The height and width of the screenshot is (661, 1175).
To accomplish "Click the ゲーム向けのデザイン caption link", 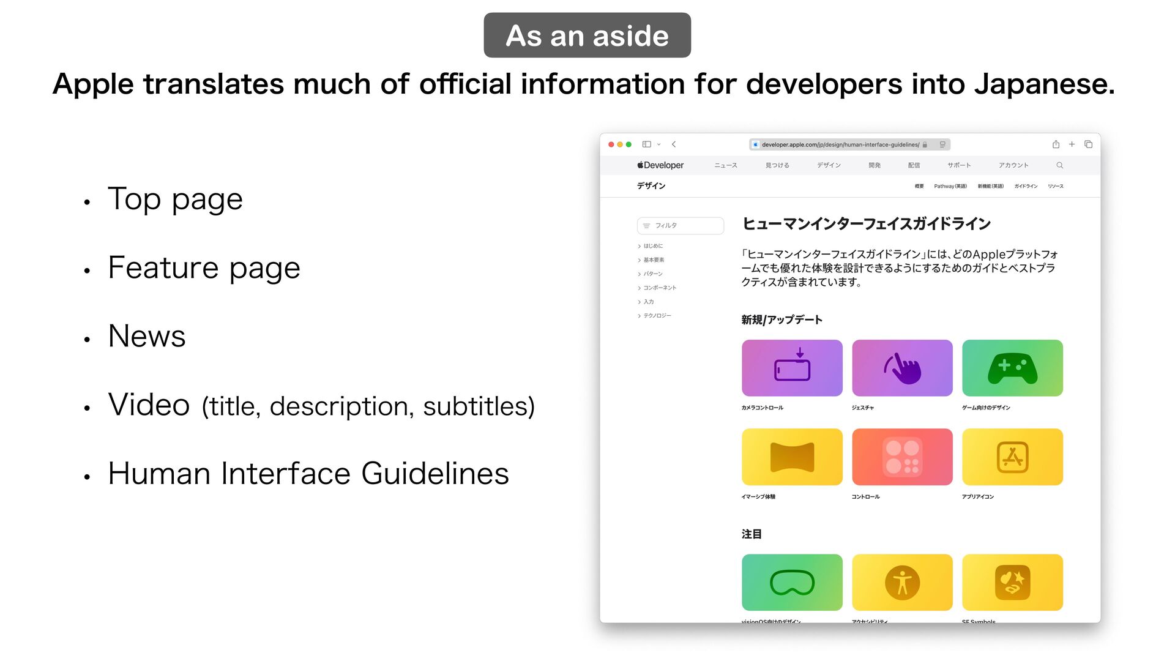I will coord(986,408).
